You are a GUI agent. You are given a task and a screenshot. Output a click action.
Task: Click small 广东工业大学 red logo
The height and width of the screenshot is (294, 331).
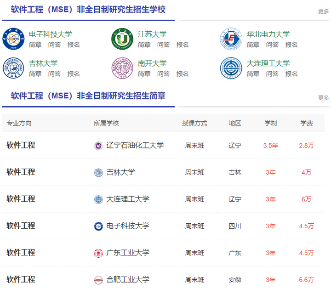click(98, 253)
